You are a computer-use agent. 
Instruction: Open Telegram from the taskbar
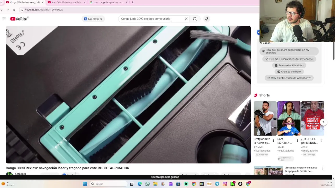click(217, 184)
